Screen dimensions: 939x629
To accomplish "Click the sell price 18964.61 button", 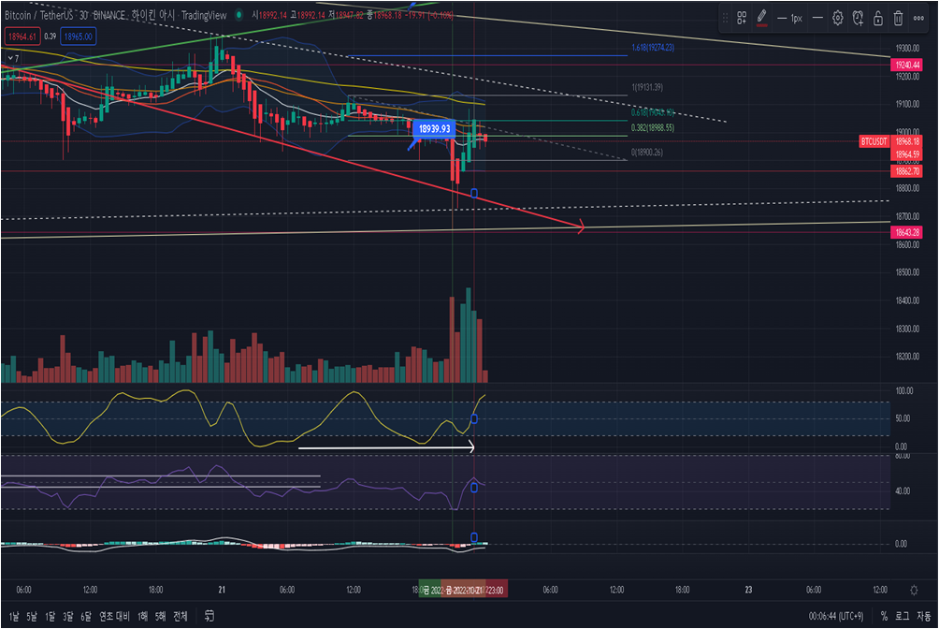I will pos(22,37).
